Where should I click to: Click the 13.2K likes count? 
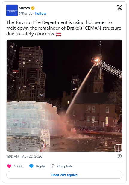(18, 166)
